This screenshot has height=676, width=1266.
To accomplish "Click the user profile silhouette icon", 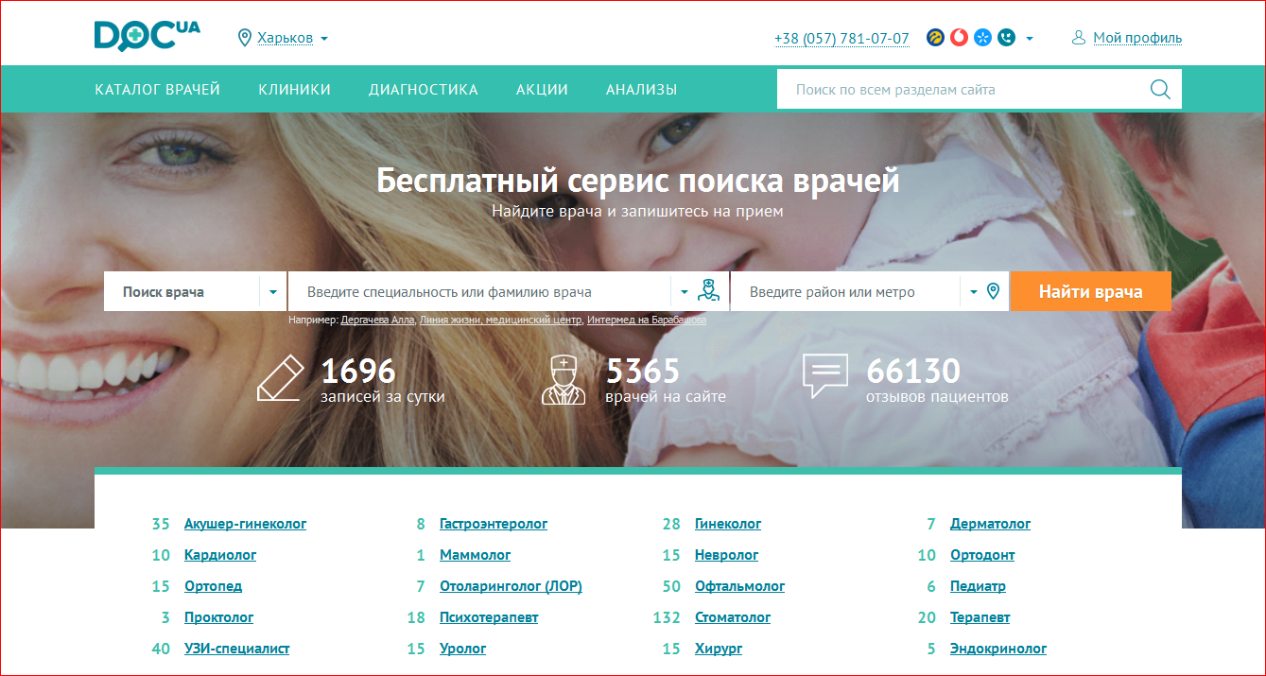I will click(x=1078, y=38).
